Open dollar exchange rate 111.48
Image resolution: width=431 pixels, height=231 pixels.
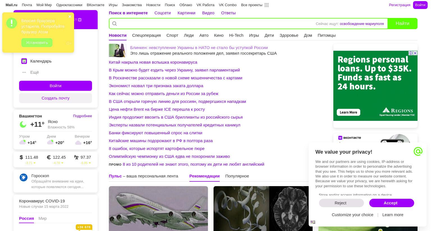pos(29,157)
